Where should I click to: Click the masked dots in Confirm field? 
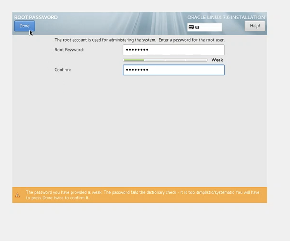137,70
